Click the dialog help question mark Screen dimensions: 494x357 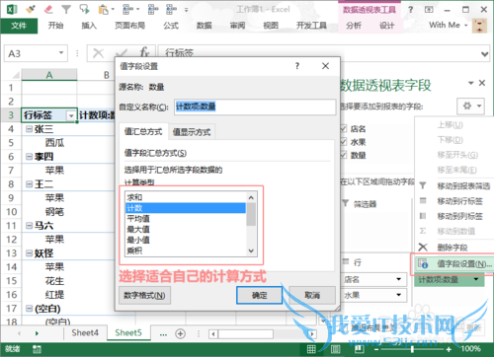tap(297, 66)
